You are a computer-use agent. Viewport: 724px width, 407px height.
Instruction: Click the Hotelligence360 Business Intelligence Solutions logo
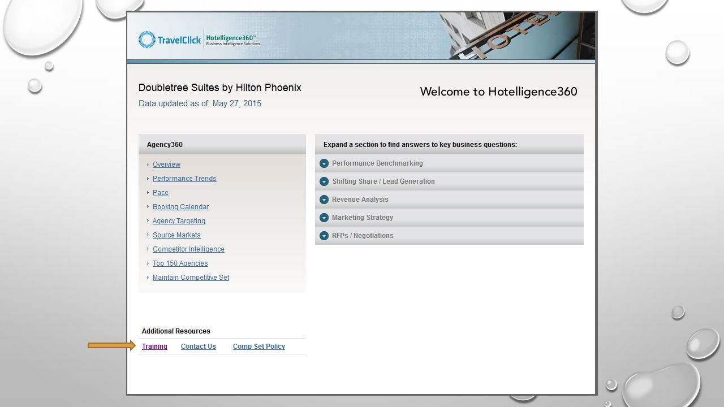point(233,40)
